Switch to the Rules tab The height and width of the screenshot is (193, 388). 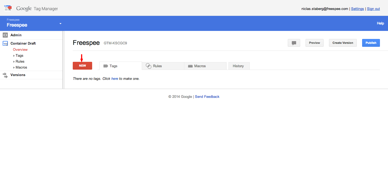click(x=163, y=66)
